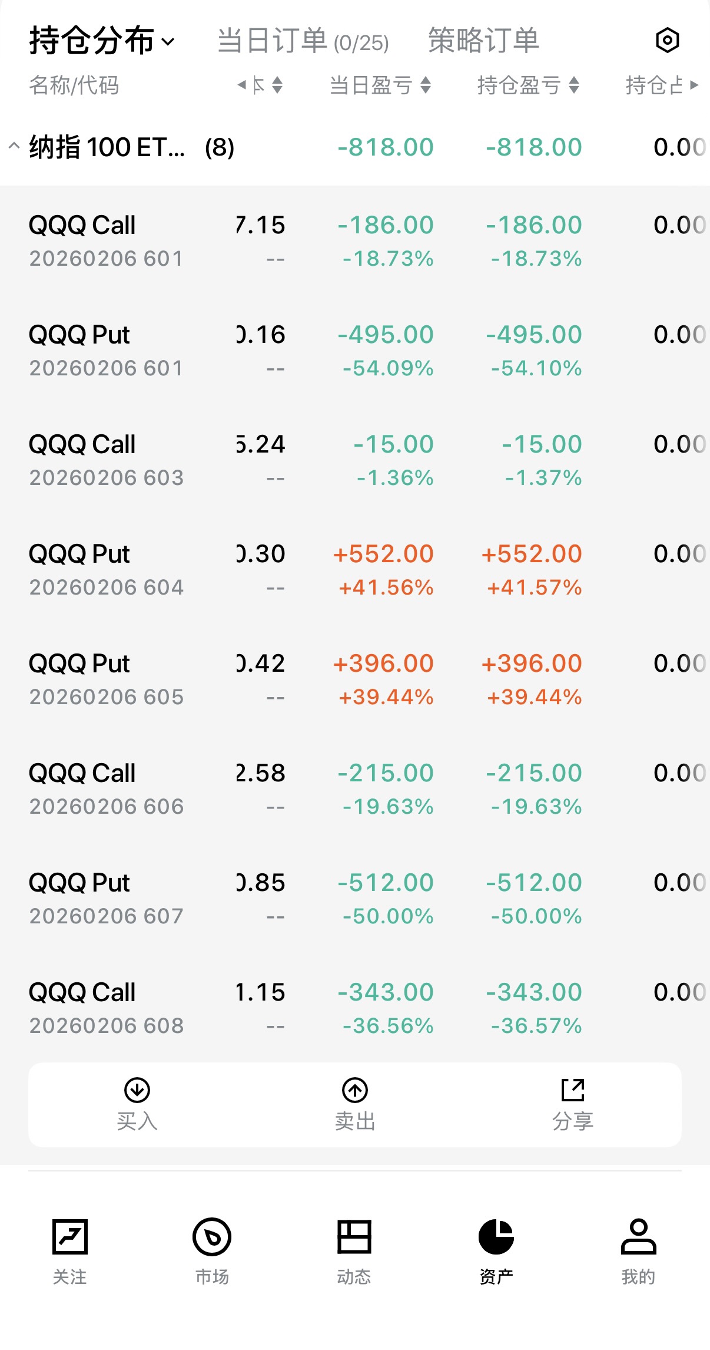The image size is (710, 1350).
Task: Switch to 策略订单 tab
Action: click(x=483, y=41)
